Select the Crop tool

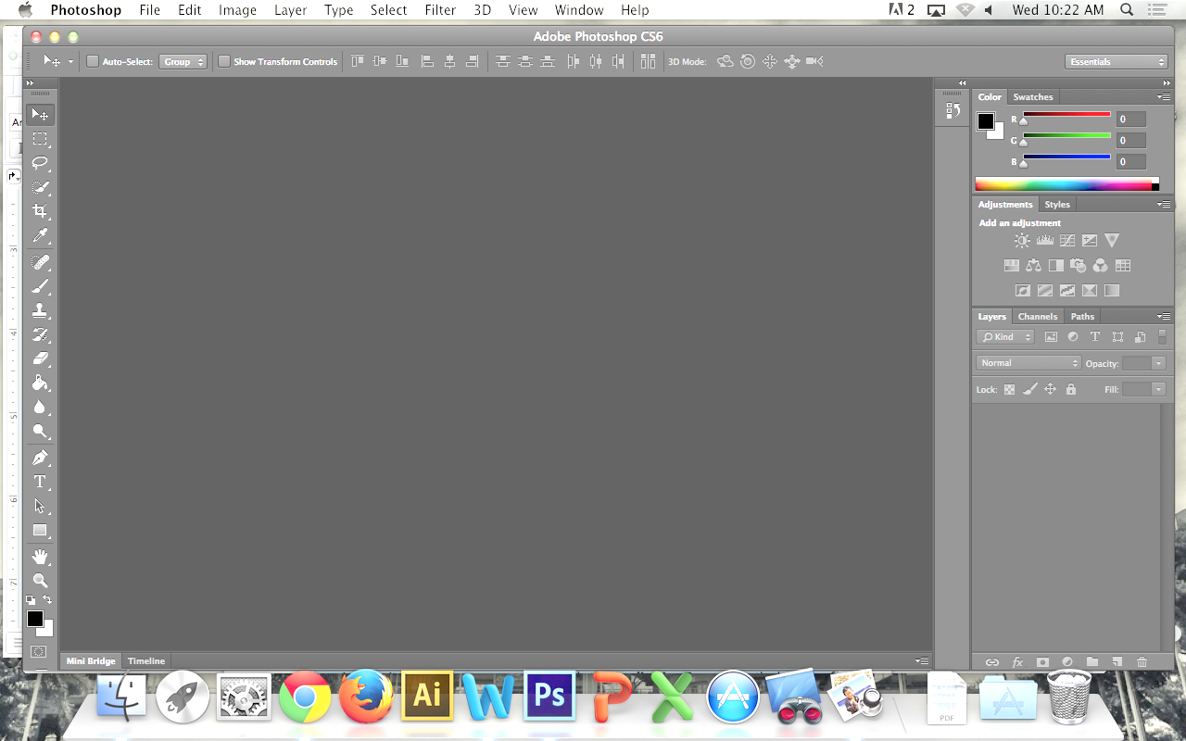click(40, 211)
